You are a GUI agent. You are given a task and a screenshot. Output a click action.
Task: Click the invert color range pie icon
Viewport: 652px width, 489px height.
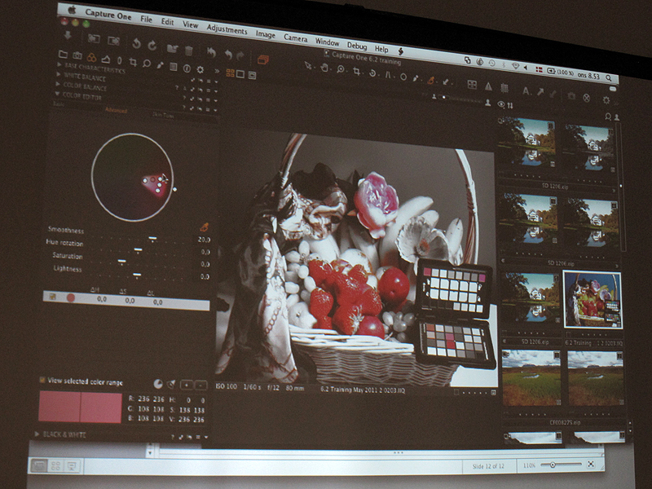158,384
